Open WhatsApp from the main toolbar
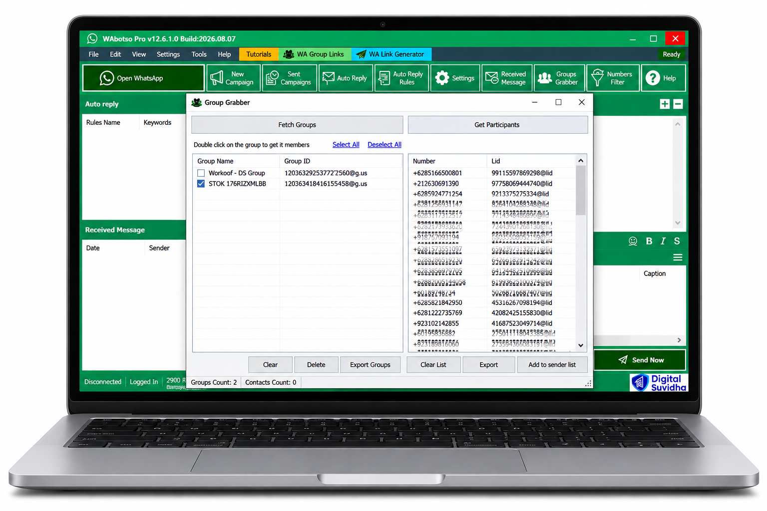 [x=143, y=78]
